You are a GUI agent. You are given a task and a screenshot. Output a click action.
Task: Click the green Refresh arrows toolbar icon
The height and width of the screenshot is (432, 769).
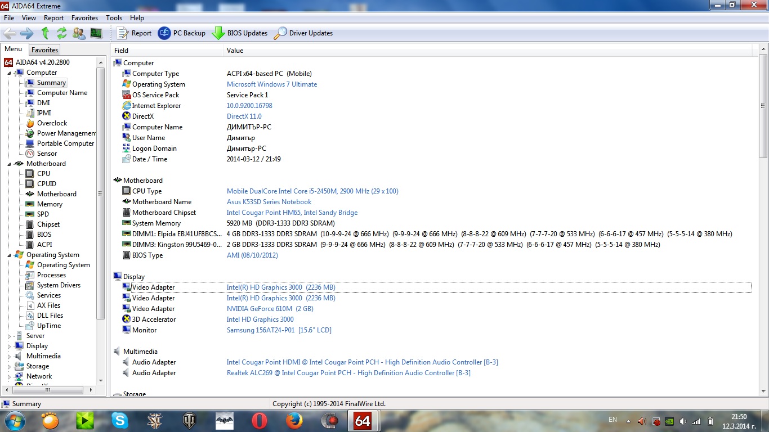click(62, 33)
